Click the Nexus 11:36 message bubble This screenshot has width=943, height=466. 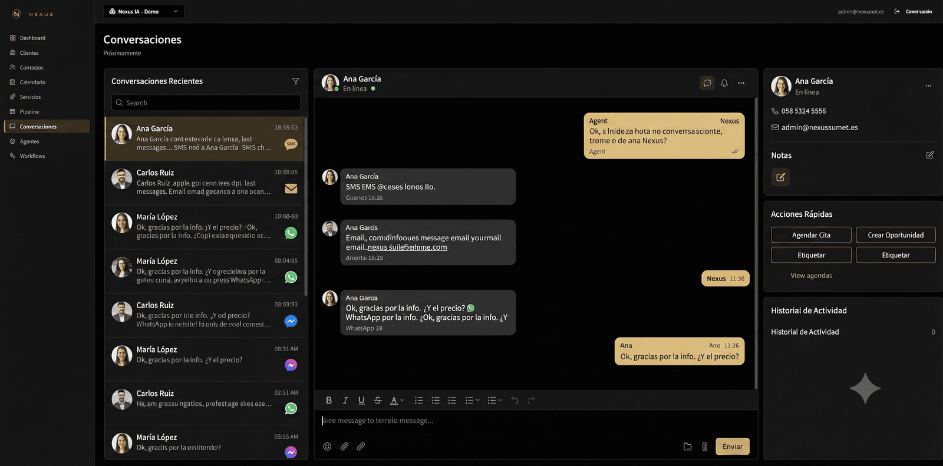click(x=726, y=279)
